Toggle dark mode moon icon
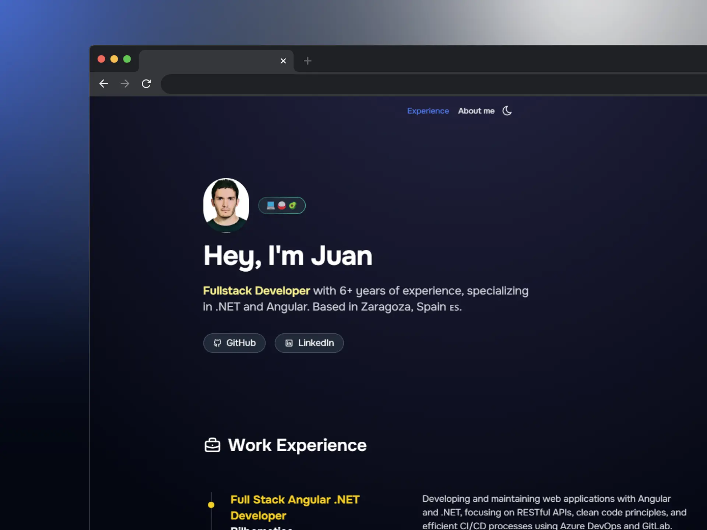This screenshot has width=707, height=530. (x=507, y=111)
